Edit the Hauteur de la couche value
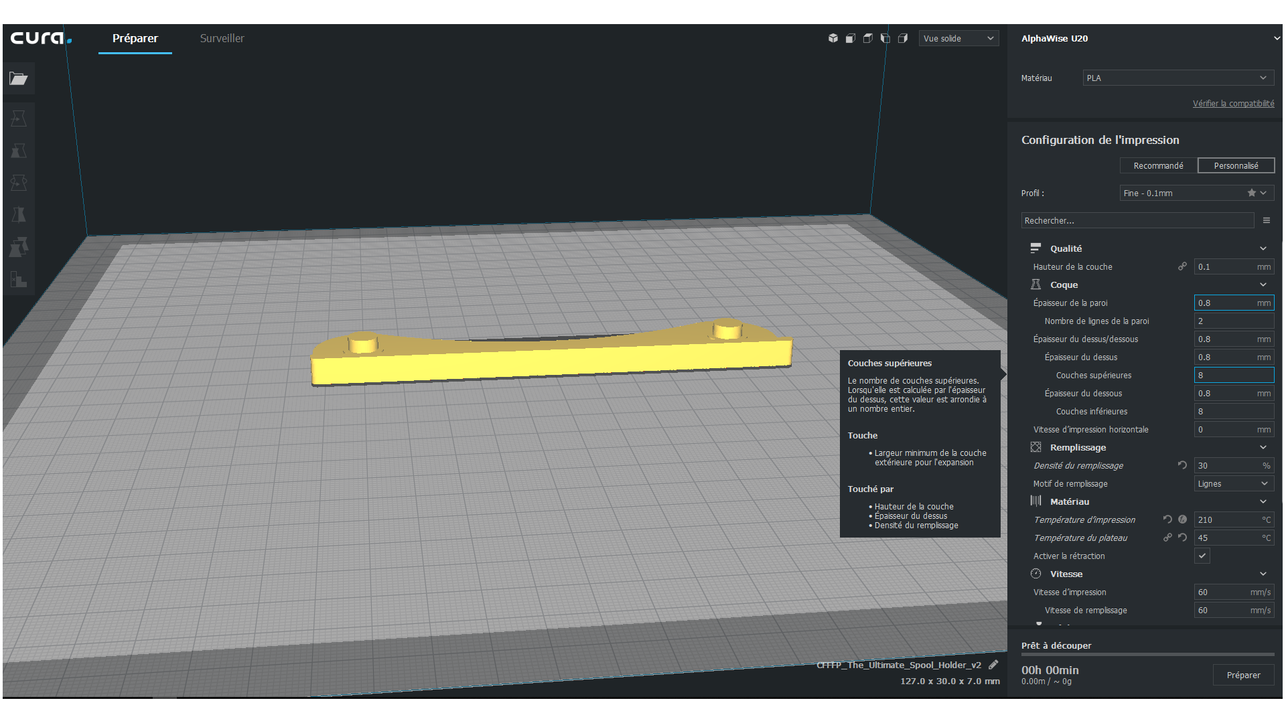Screen dimensions: 1286x723 point(1234,266)
